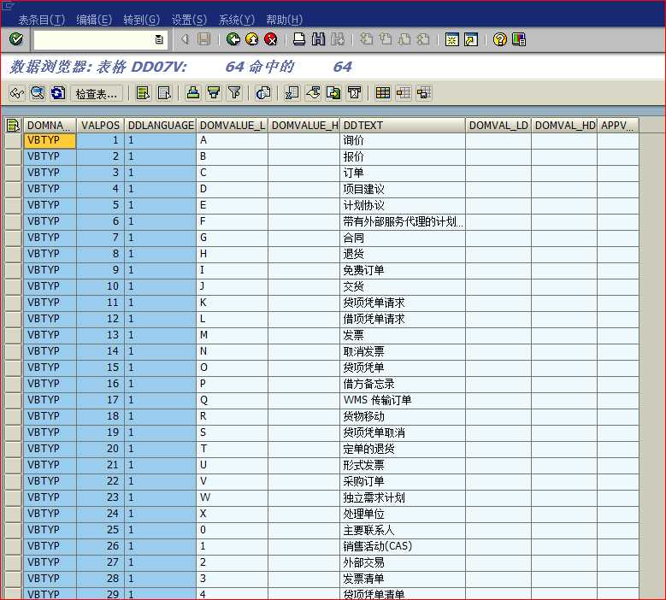Click the Save to Local File icon
Screen dimensions: 666x600
[x=333, y=93]
